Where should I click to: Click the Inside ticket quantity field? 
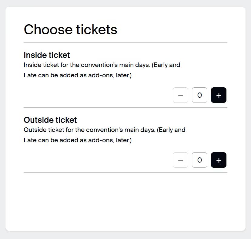[x=199, y=95]
